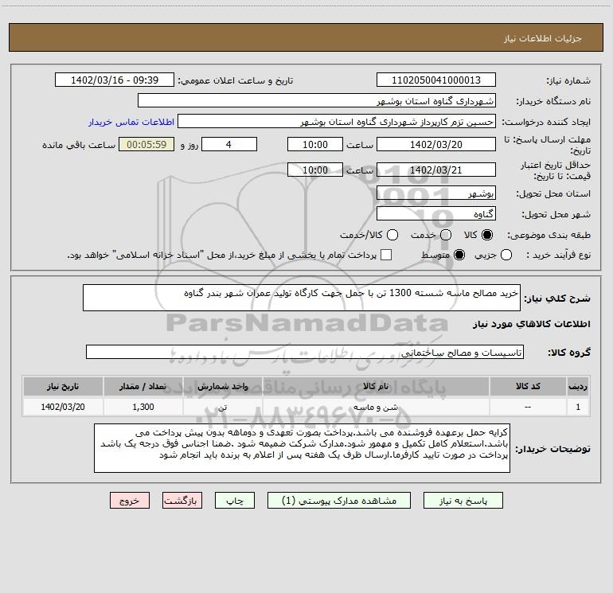Click the quantity cell 1,300
Image resolution: width=613 pixels, height=593 pixels.
[x=143, y=407]
